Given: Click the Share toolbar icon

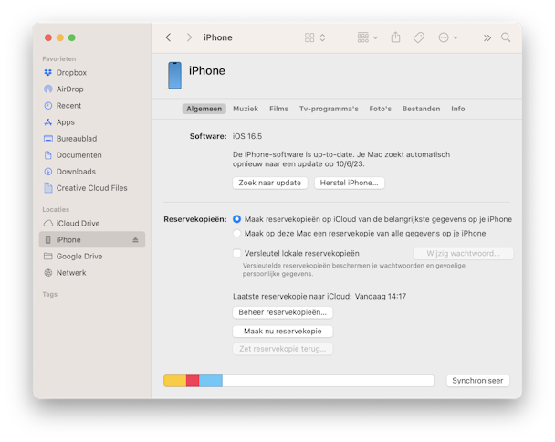Looking at the screenshot, I should 396,37.
